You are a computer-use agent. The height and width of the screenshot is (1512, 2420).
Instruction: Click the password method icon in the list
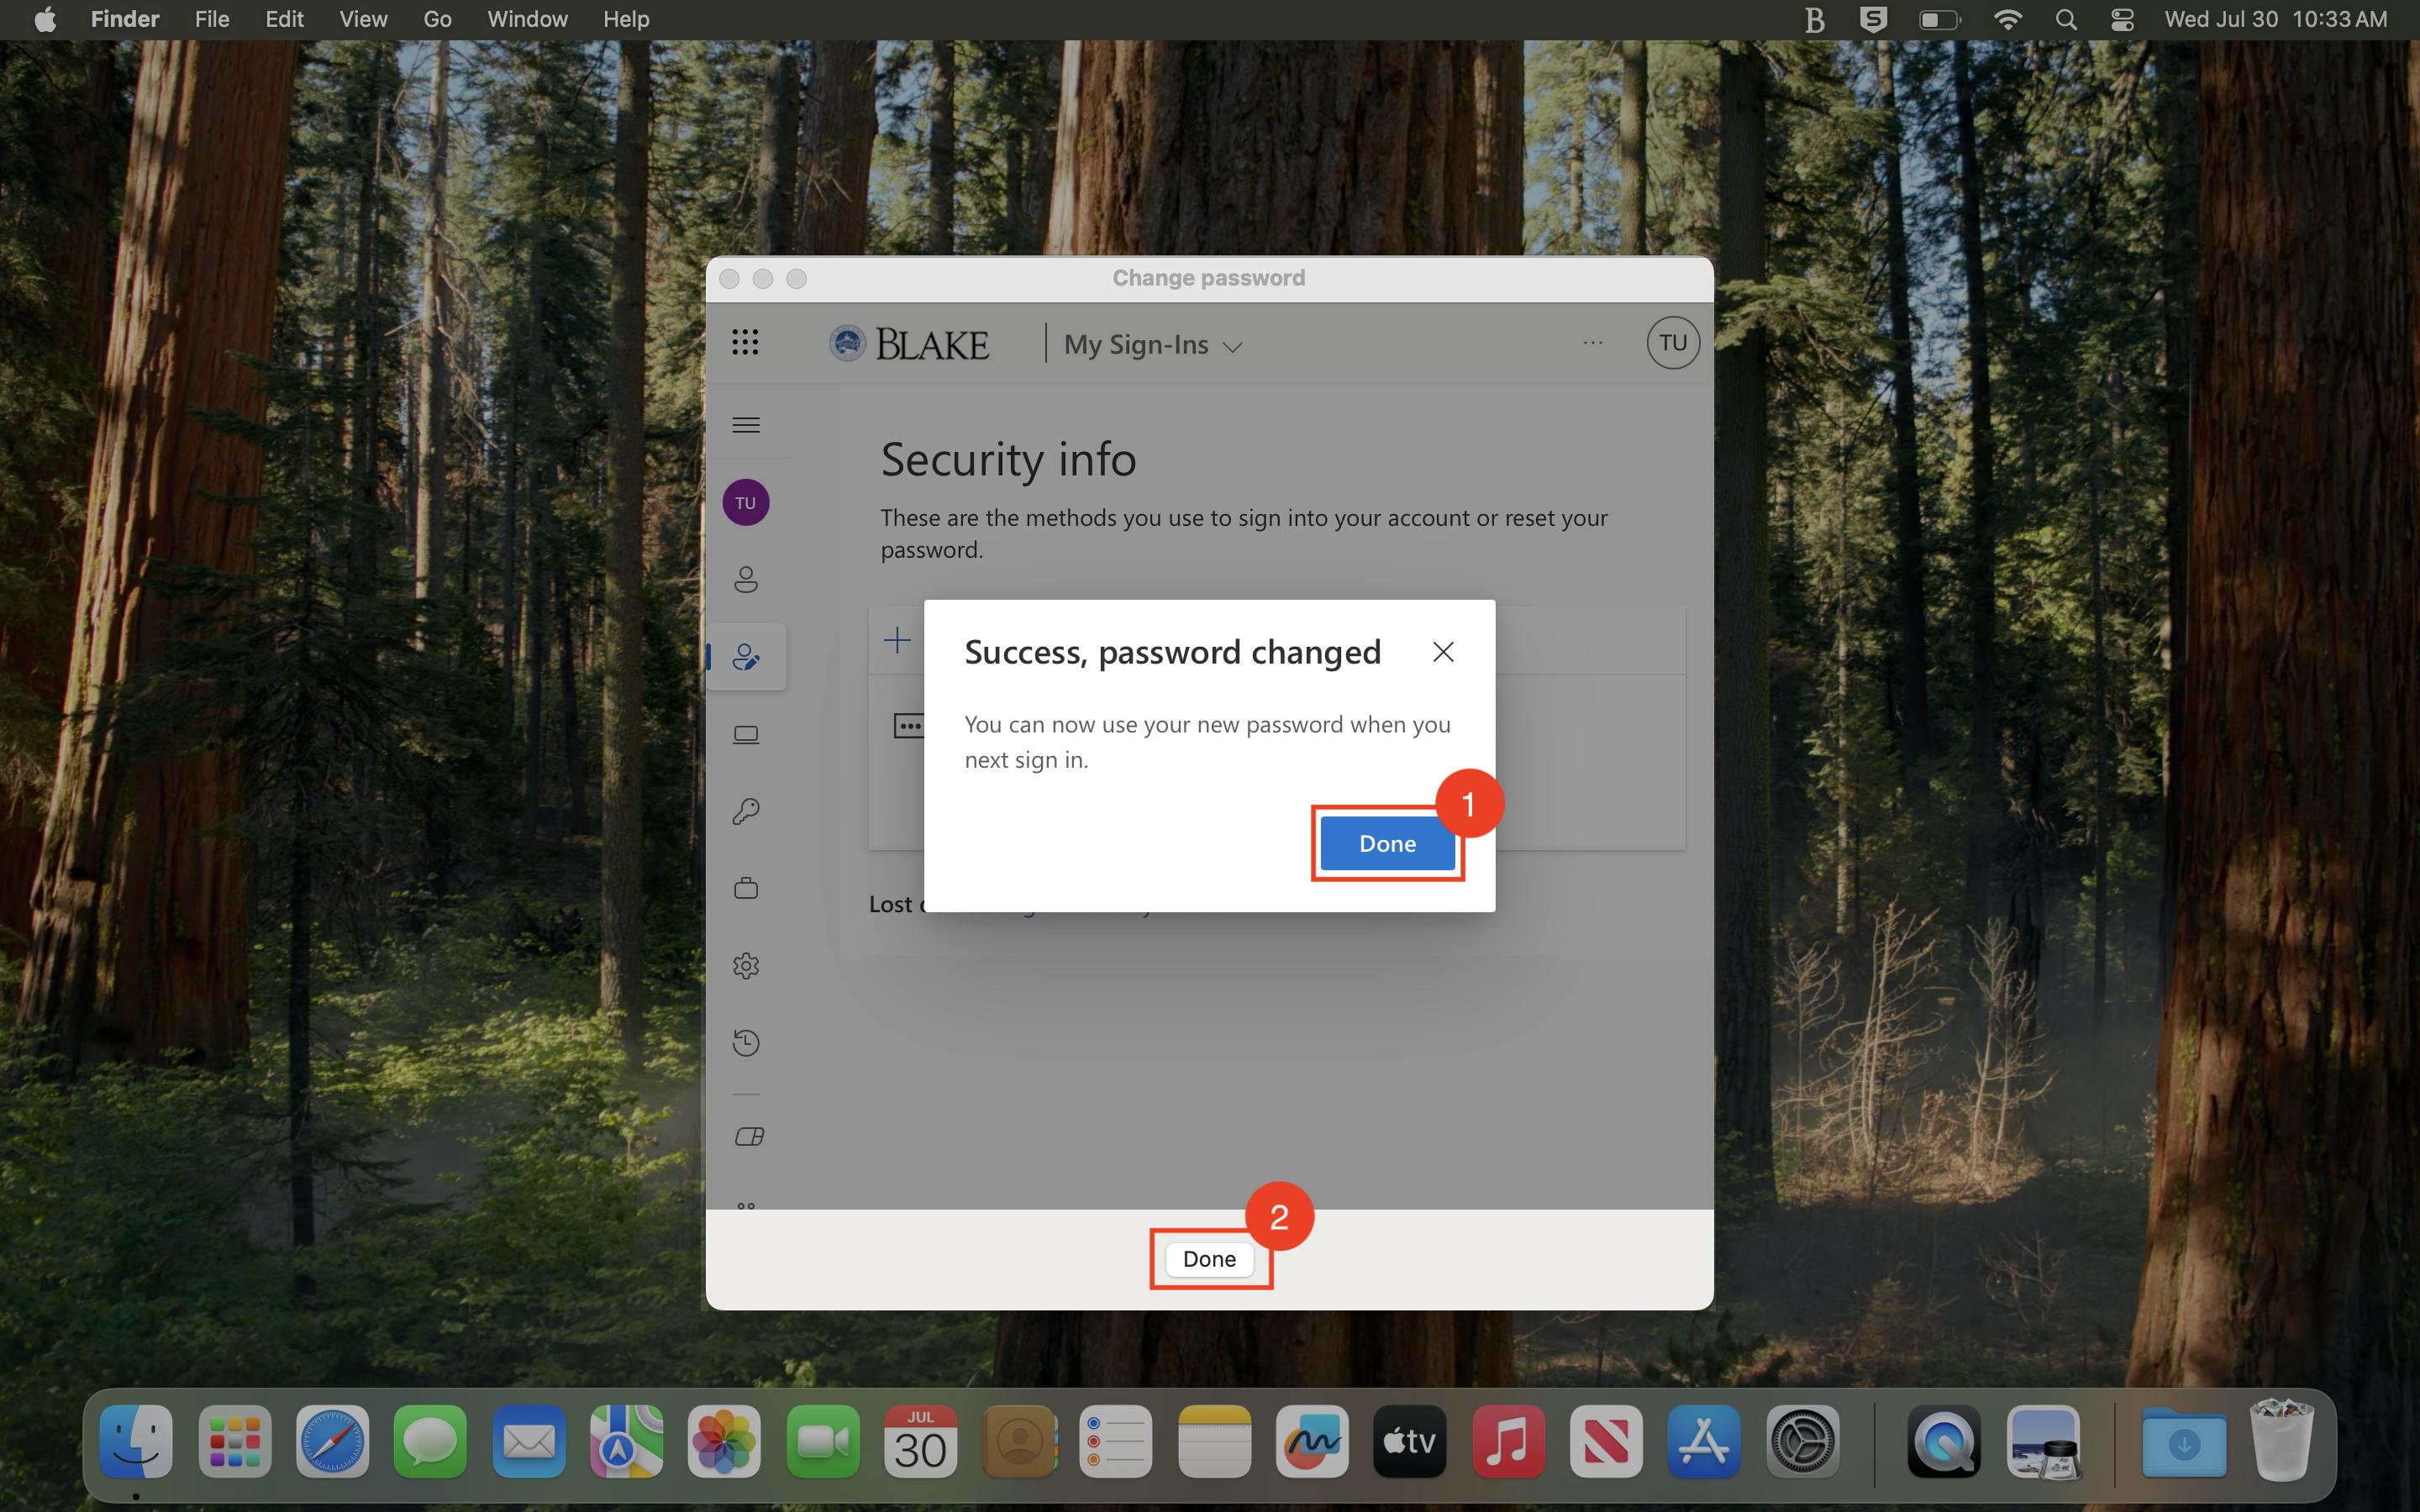click(908, 726)
